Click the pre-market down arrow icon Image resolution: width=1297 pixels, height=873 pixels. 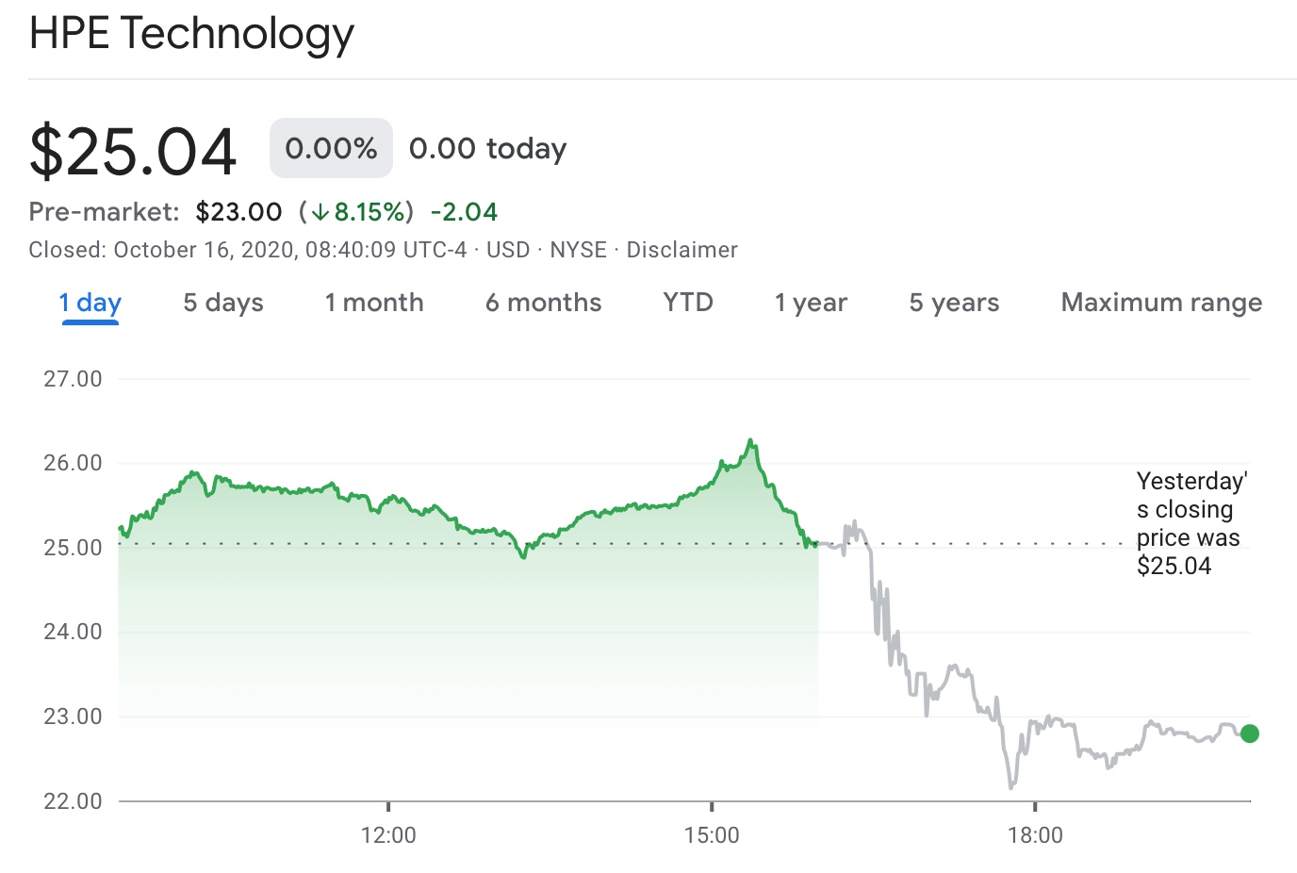(320, 212)
